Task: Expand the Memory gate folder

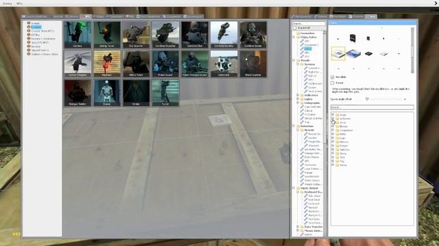Action: [333, 141]
